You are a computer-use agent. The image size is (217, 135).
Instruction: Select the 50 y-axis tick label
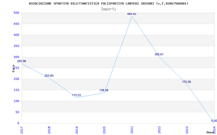pyautogui.click(x=17, y=112)
